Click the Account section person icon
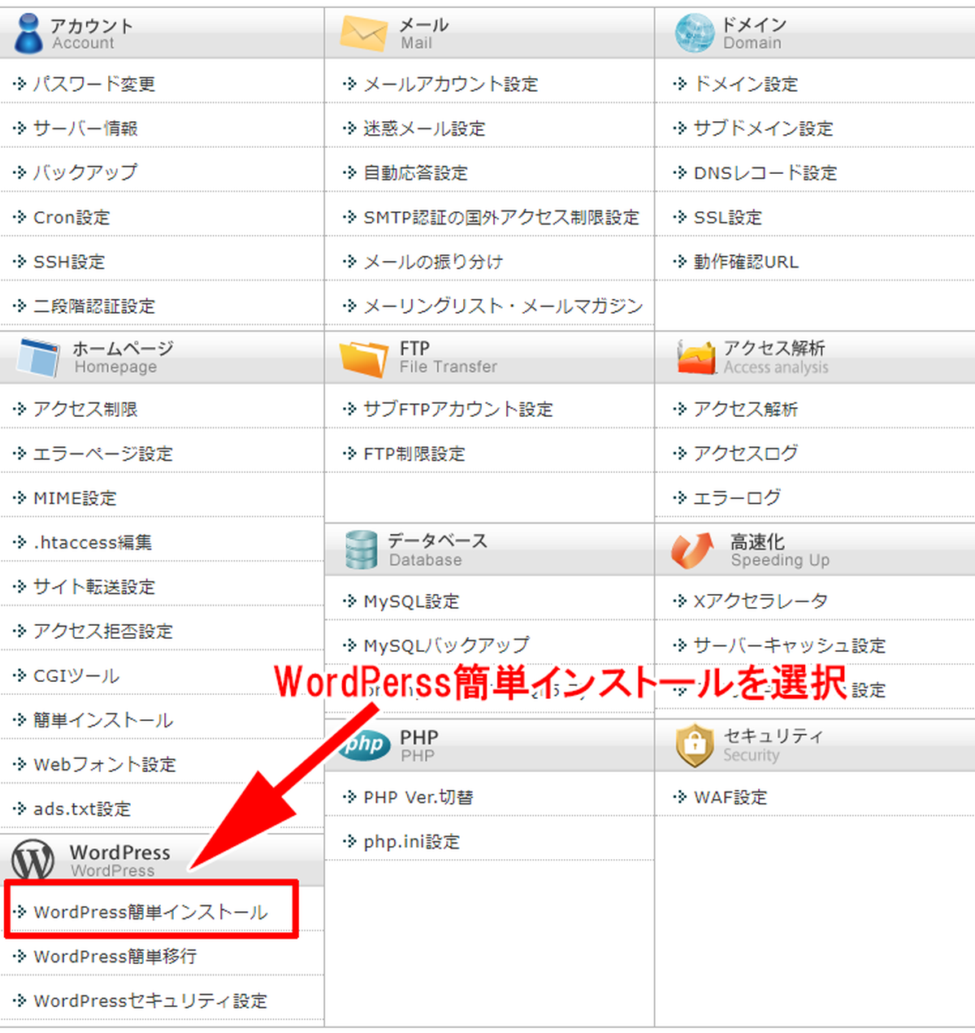This screenshot has height=1033, width=975. (x=29, y=33)
